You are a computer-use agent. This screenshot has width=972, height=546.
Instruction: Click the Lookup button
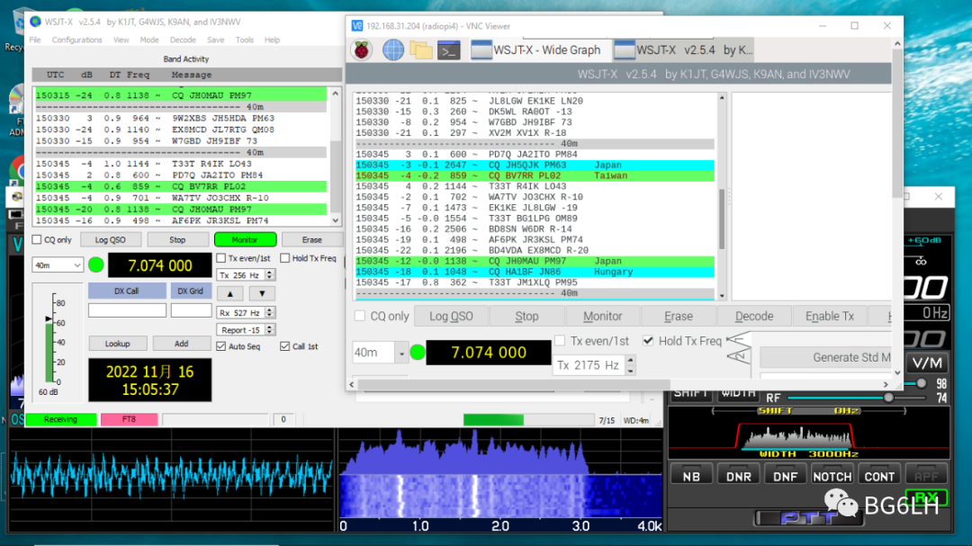pyautogui.click(x=118, y=344)
